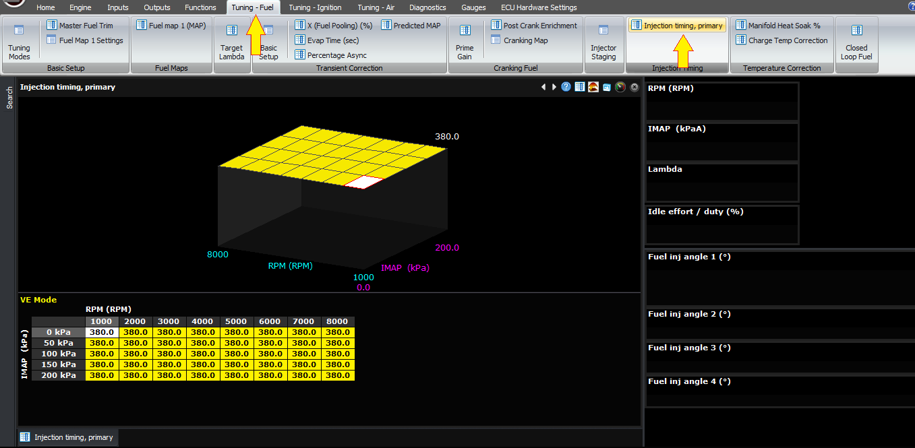This screenshot has height=448, width=915.
Task: Click the left arrow in panel header
Action: [x=543, y=87]
